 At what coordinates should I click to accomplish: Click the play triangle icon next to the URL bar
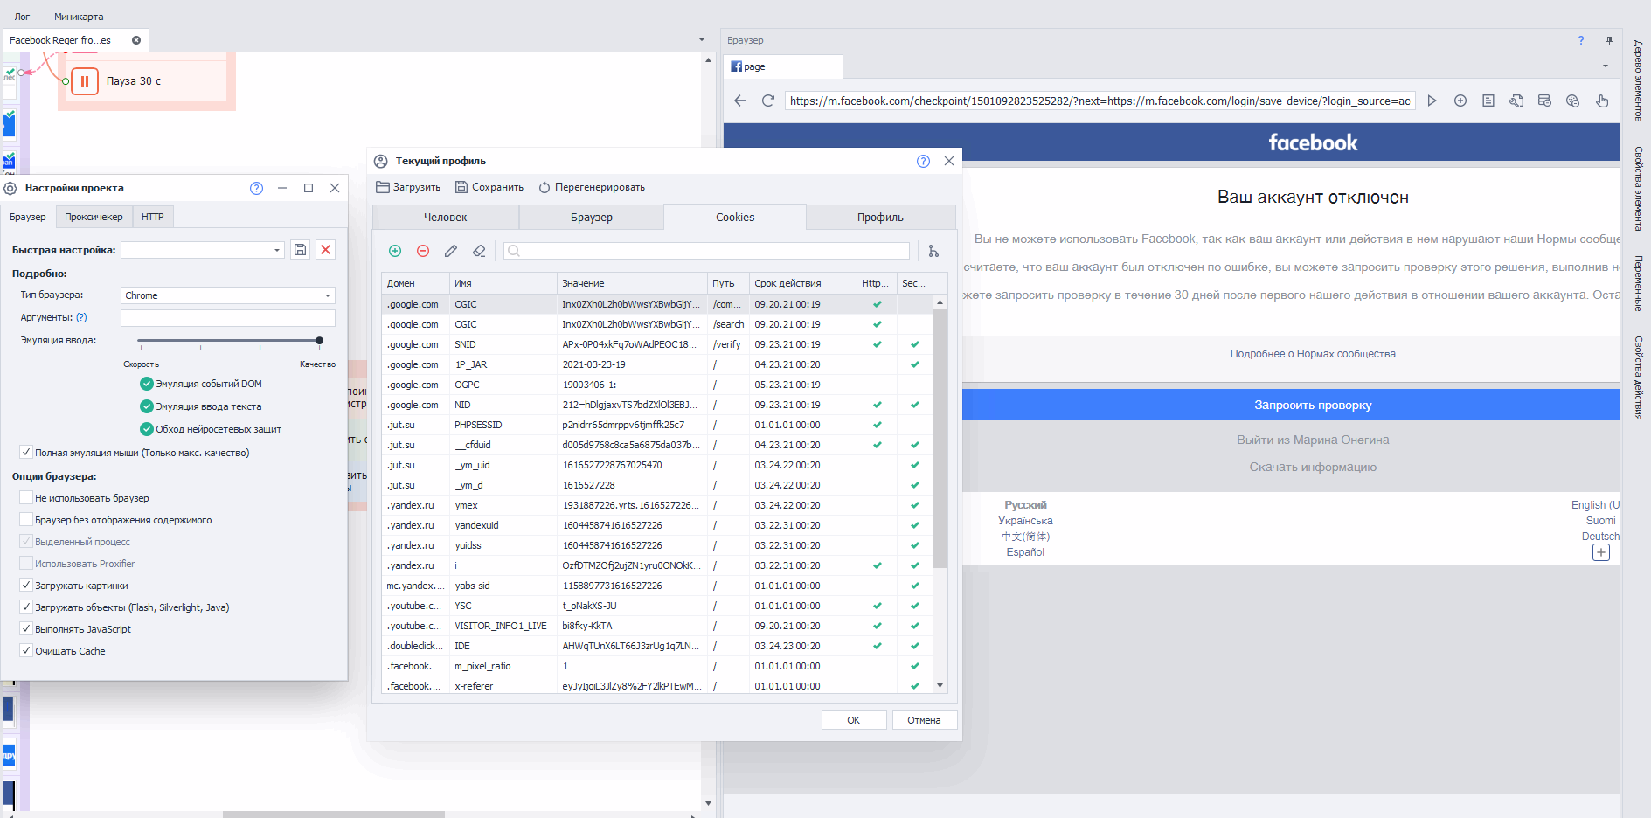tap(1432, 101)
